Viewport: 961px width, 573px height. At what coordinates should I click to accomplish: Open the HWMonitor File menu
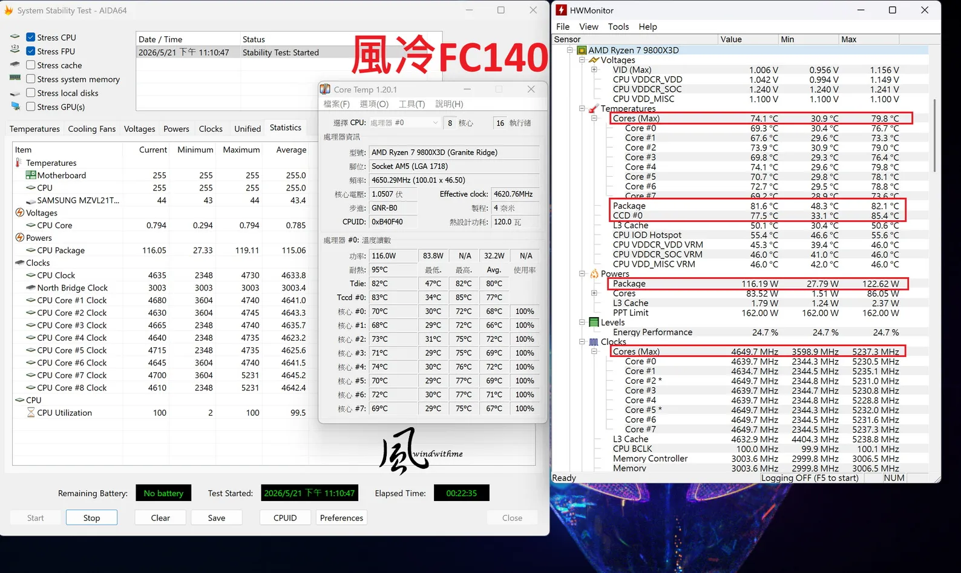563,27
